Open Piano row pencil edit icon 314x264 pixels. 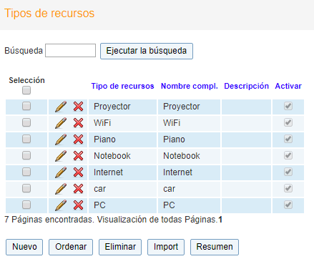click(x=61, y=140)
